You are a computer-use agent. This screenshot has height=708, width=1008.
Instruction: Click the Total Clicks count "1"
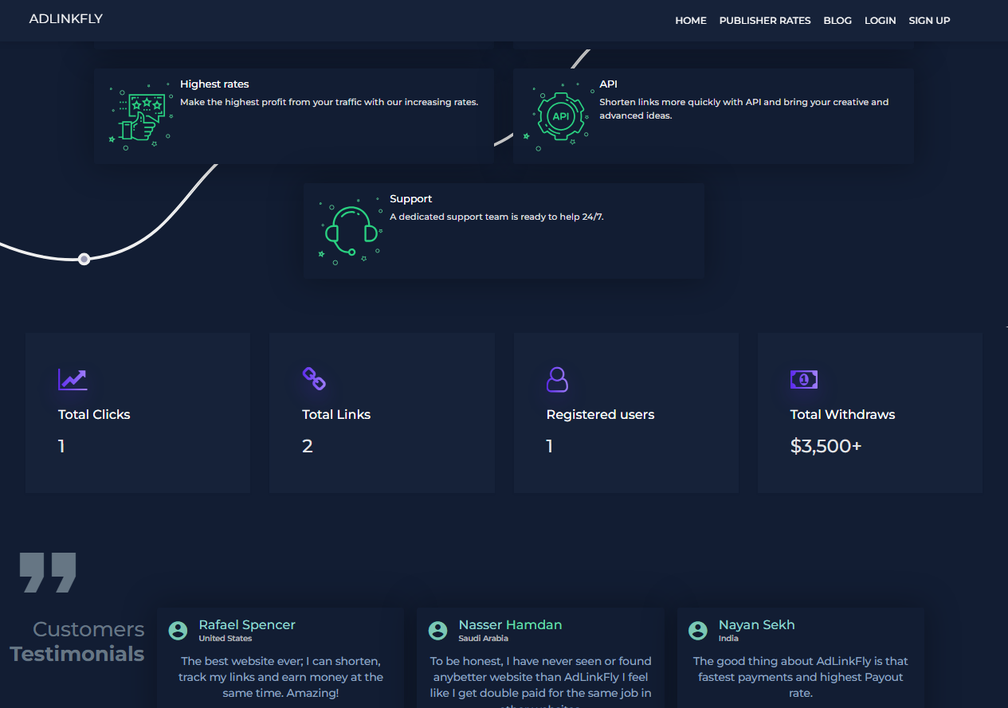point(61,447)
